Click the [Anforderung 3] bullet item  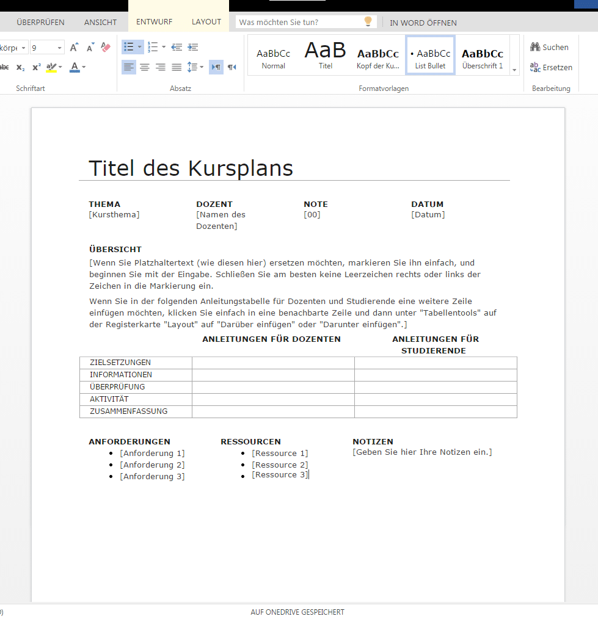153,477
